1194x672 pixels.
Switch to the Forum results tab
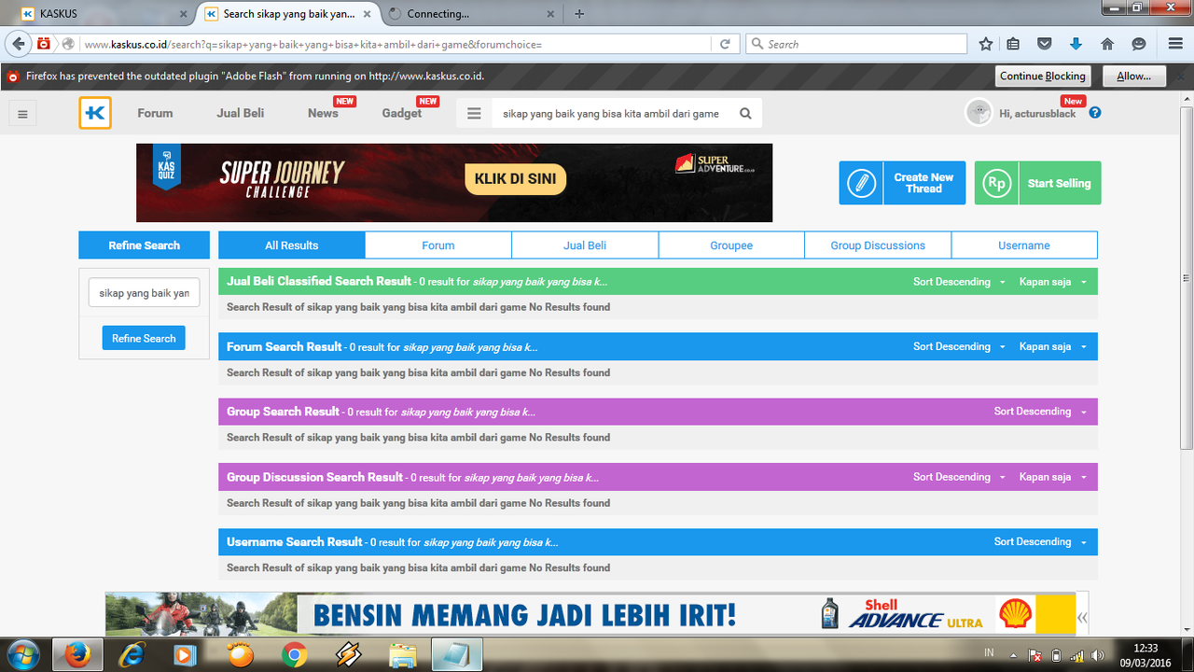tap(438, 245)
